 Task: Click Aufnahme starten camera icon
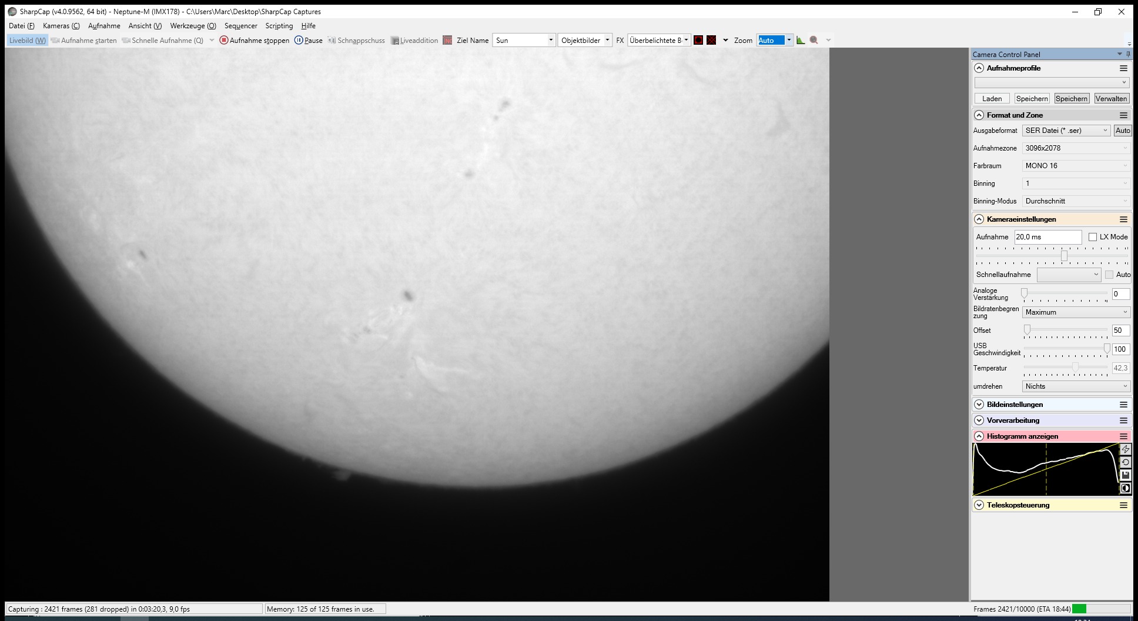click(83, 41)
